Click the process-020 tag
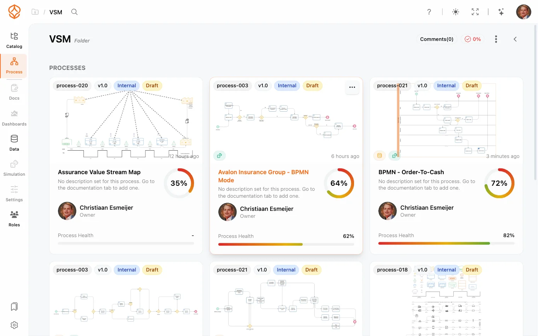538x336 pixels. click(x=72, y=86)
